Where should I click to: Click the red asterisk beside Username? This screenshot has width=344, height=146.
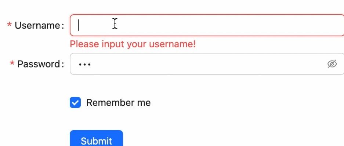9,25
